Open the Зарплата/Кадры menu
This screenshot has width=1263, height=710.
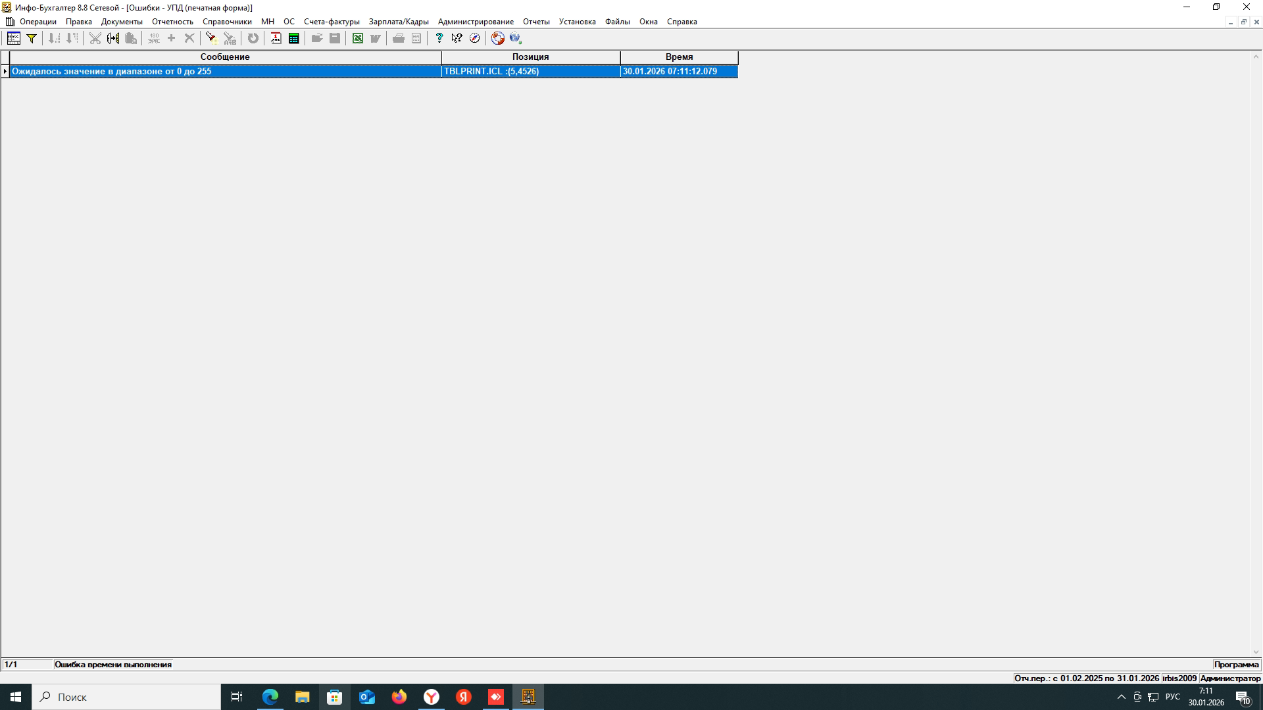[399, 22]
